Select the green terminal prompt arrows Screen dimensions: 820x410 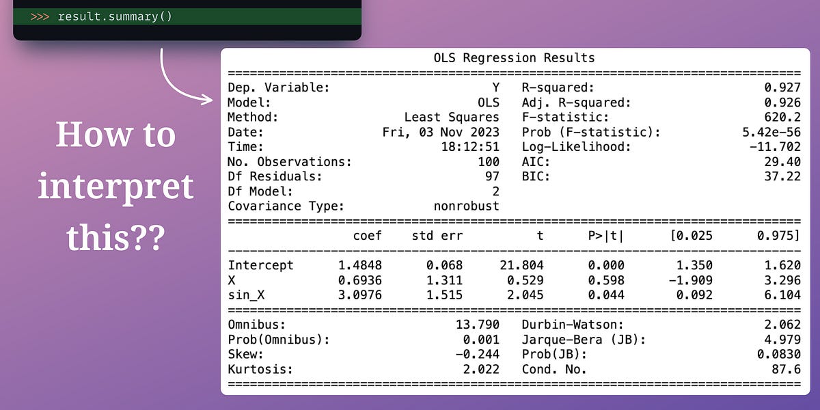(x=42, y=16)
